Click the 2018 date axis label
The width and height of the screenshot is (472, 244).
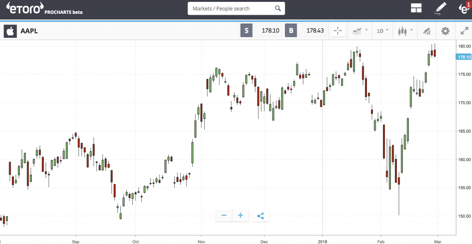pos(322,242)
